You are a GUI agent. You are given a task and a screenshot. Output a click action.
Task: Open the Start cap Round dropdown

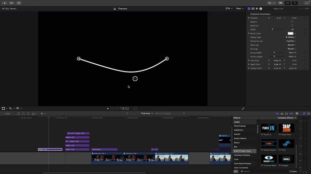[x=292, y=45]
